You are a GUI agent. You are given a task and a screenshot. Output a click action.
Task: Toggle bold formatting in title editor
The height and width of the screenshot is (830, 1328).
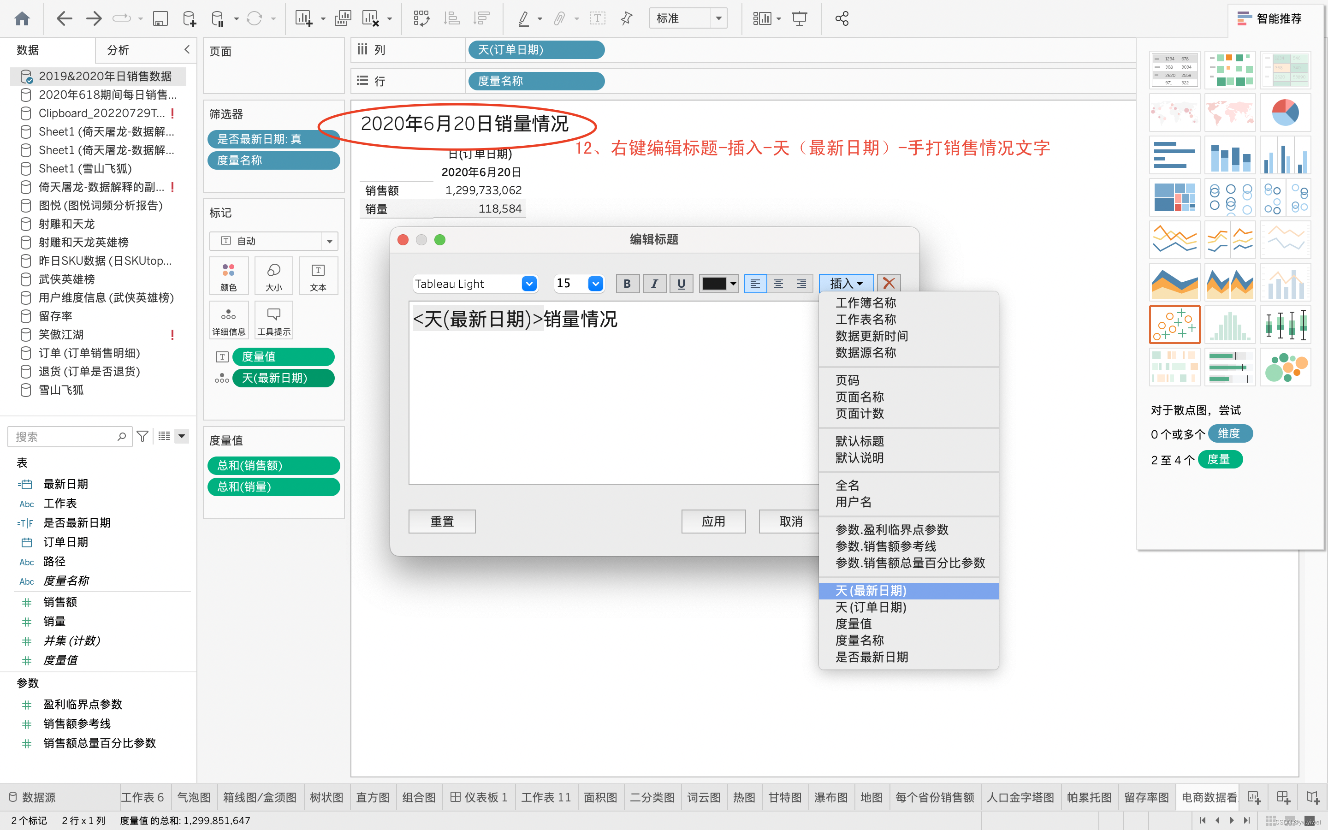(x=627, y=284)
